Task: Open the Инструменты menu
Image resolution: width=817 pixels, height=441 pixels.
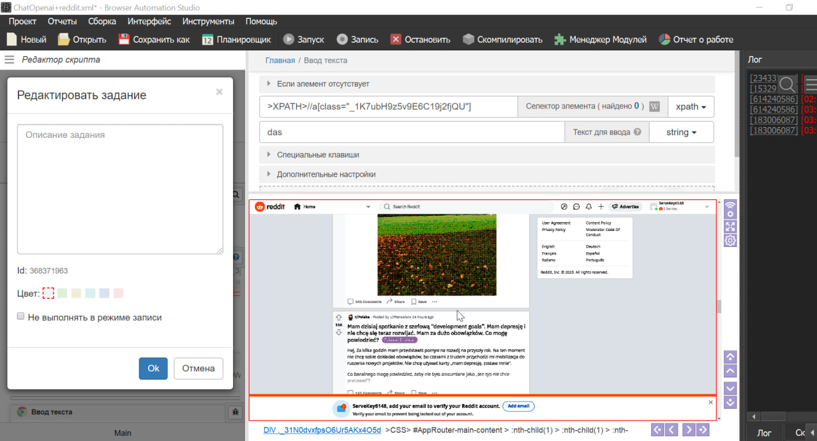Action: click(x=208, y=21)
